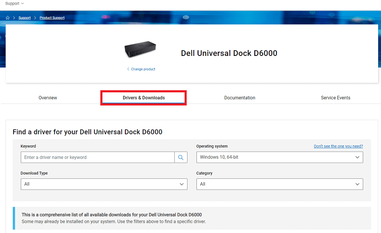
Task: Click 'Don't see the one you need?' link
Action: point(338,146)
